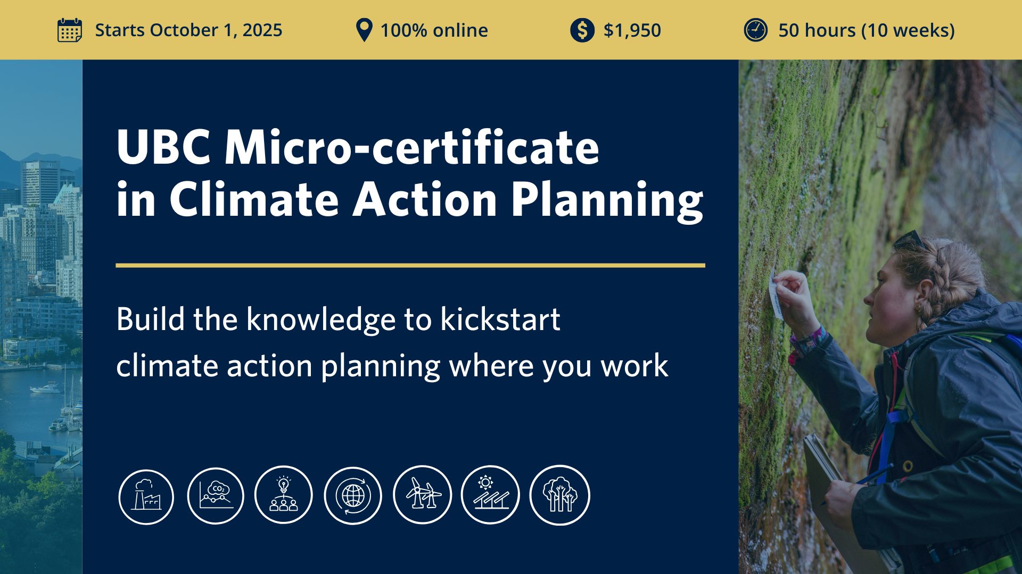Click the '100% online' label
1022x574 pixels.
434,30
